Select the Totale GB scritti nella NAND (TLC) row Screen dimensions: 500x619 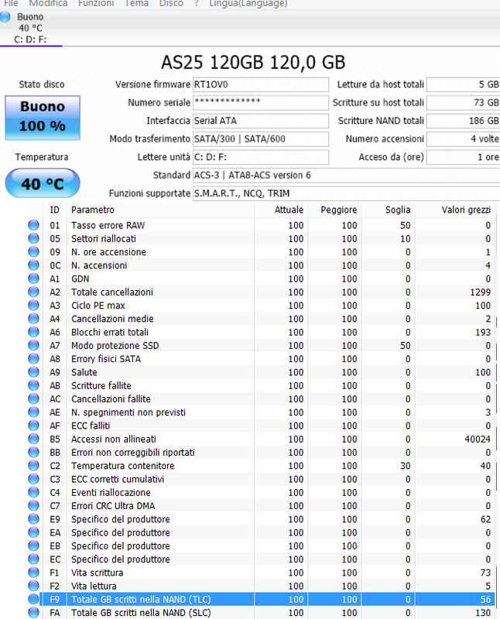coord(261,599)
